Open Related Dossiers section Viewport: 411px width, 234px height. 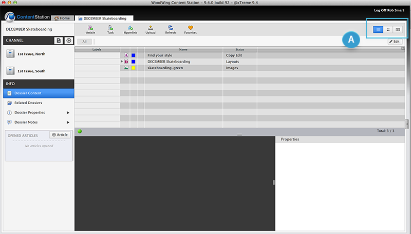[x=39, y=103]
